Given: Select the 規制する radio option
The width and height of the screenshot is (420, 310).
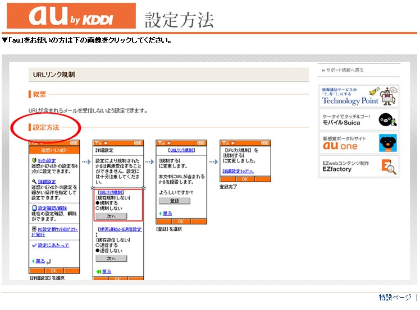Looking at the screenshot, I should (98, 203).
